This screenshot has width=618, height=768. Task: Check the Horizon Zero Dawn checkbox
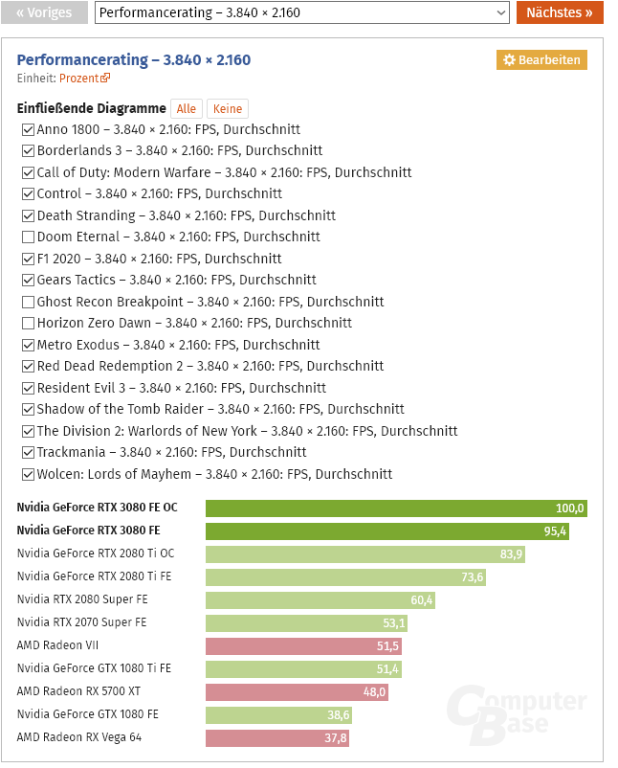(29, 324)
